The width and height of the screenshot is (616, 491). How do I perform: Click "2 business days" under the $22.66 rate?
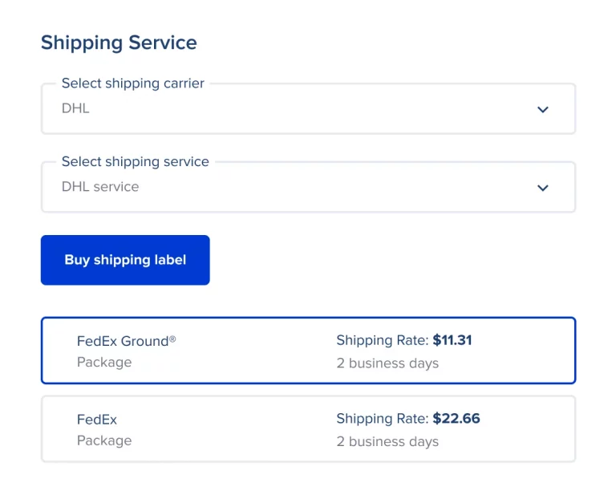387,441
